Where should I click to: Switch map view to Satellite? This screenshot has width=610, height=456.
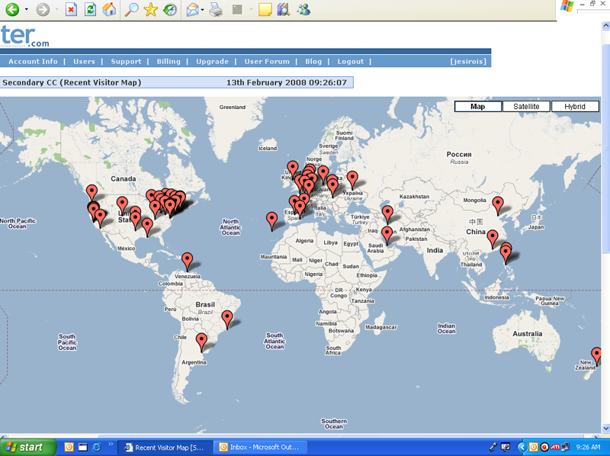[526, 107]
